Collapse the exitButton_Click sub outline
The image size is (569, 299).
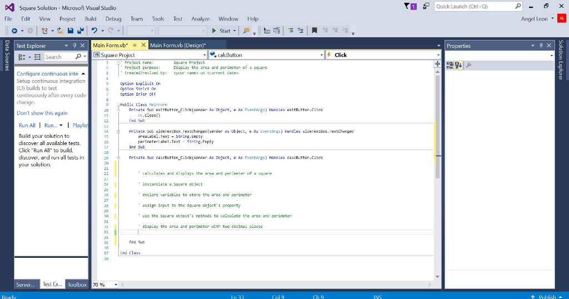pos(118,110)
